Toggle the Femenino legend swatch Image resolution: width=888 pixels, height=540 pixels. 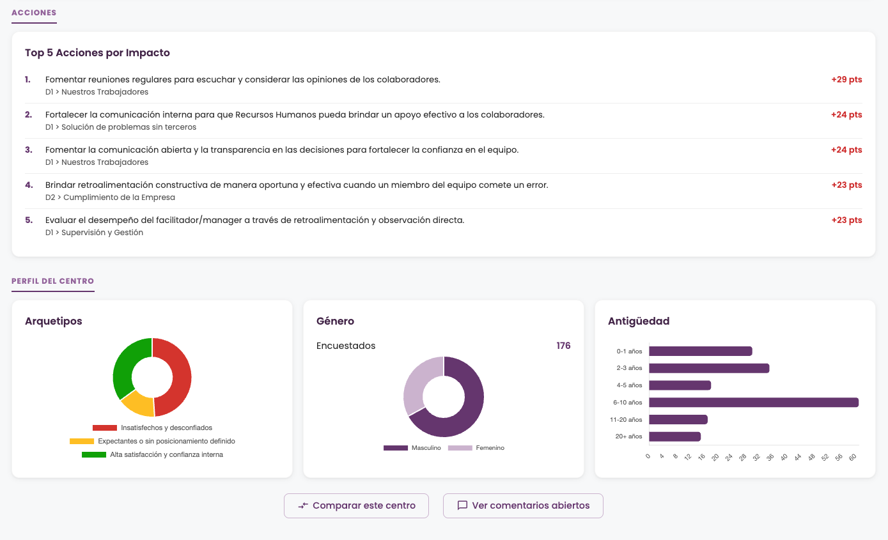(460, 448)
